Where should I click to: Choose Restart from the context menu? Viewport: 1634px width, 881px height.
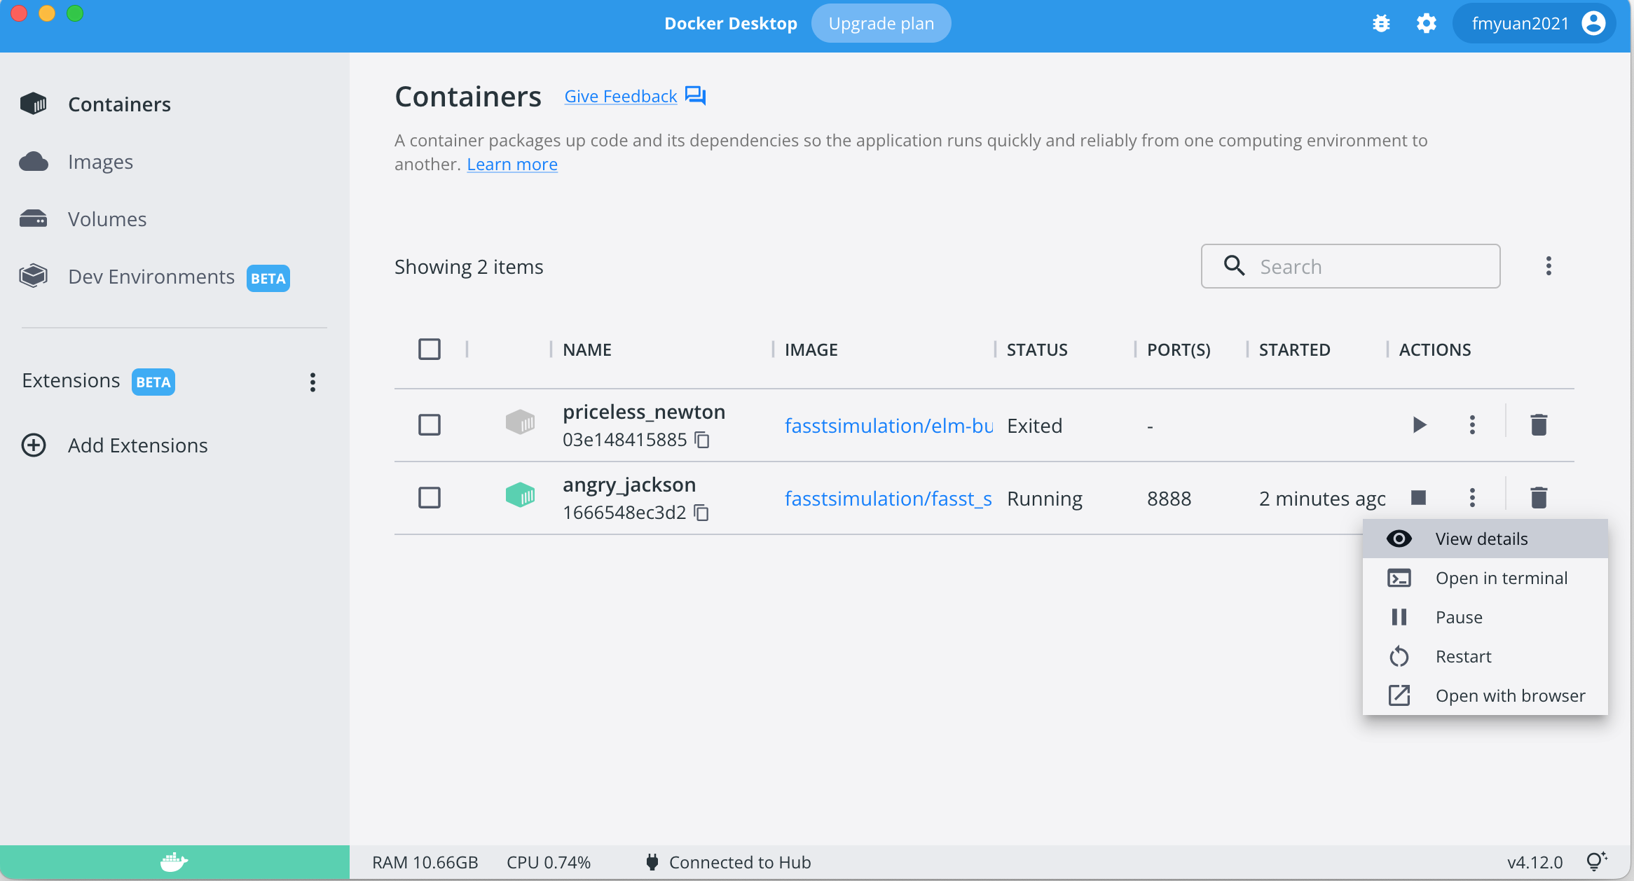tap(1463, 657)
